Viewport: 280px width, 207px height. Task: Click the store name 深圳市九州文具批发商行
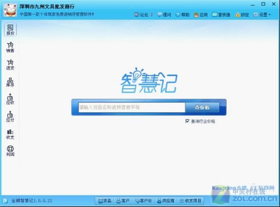pos(47,7)
